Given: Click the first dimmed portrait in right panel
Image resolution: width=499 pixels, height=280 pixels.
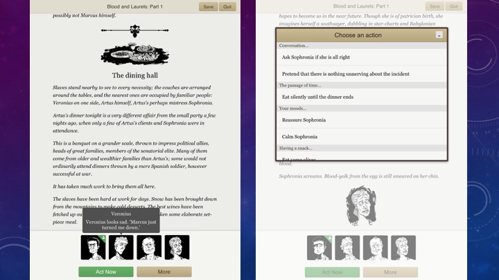Looking at the screenshot, I should 319,248.
